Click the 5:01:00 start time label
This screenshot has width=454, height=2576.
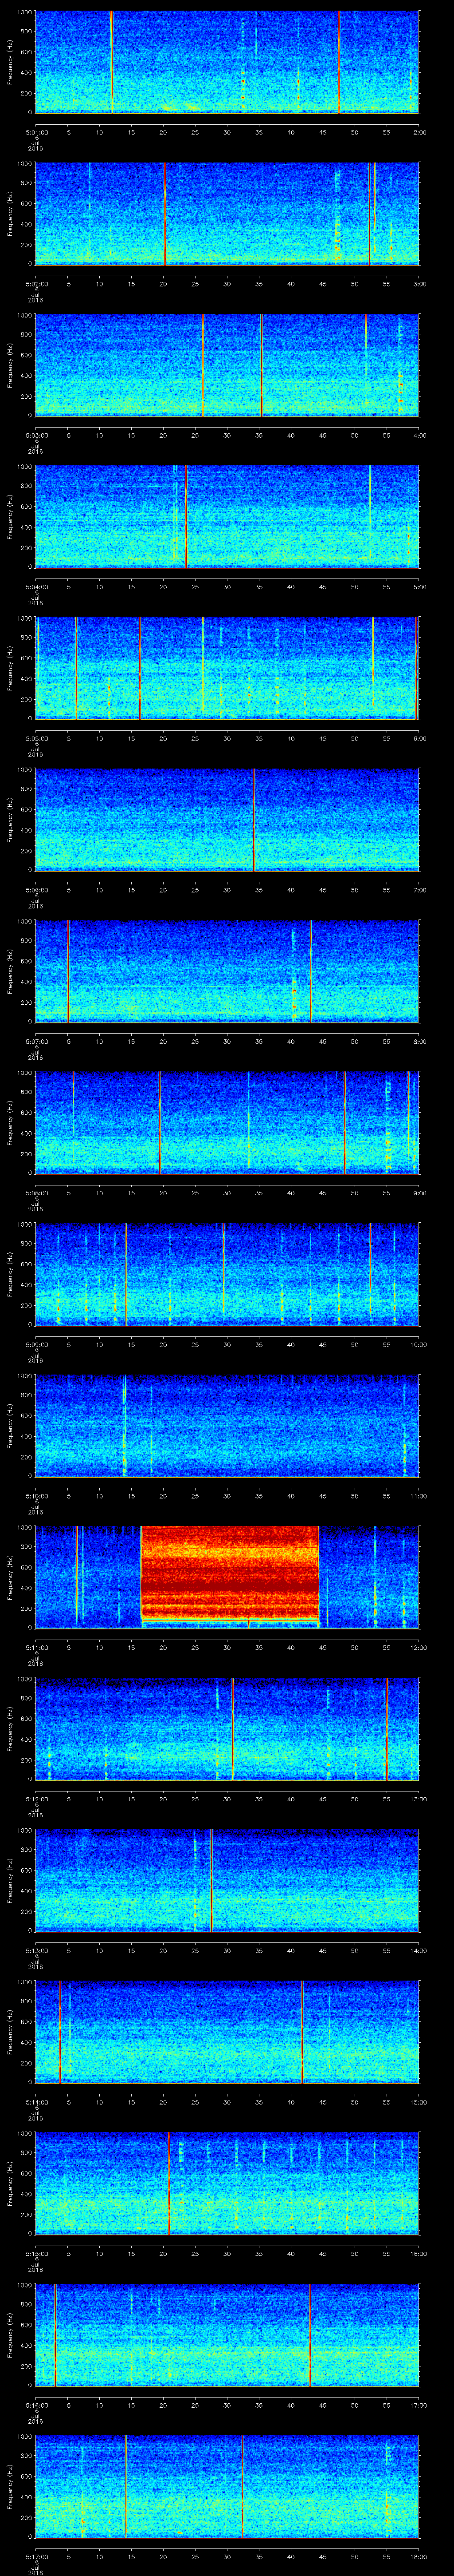pos(36,132)
